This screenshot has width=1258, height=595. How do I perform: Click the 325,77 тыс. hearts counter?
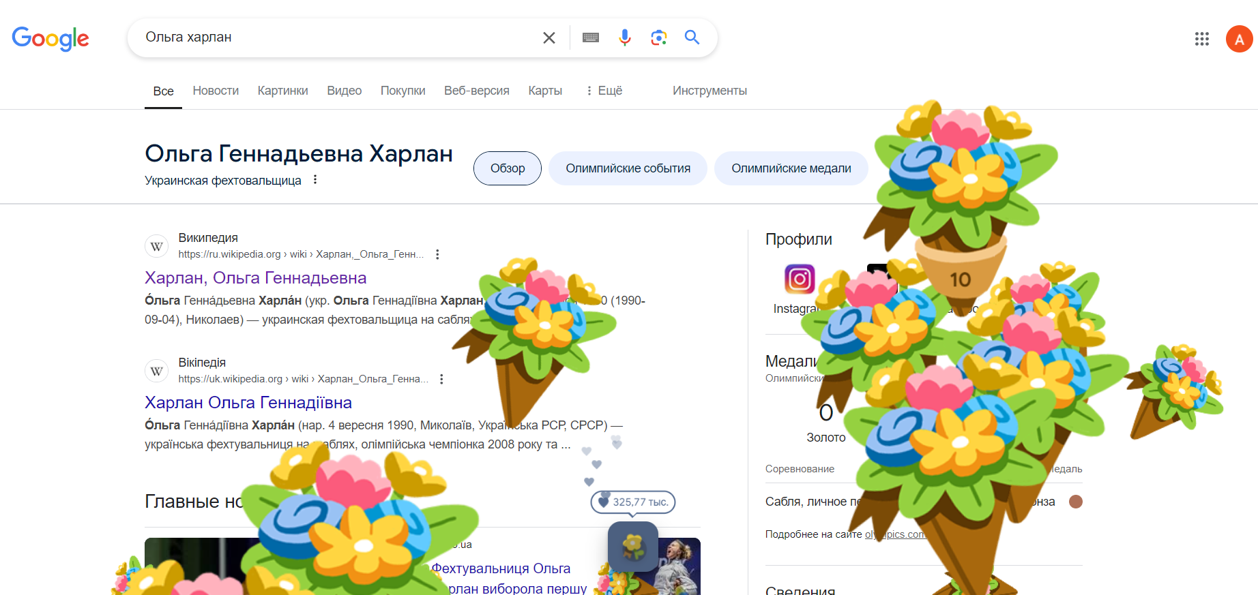[633, 502]
